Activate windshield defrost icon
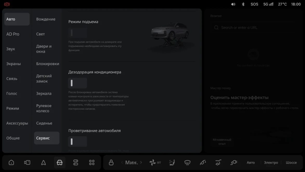 [187, 162]
